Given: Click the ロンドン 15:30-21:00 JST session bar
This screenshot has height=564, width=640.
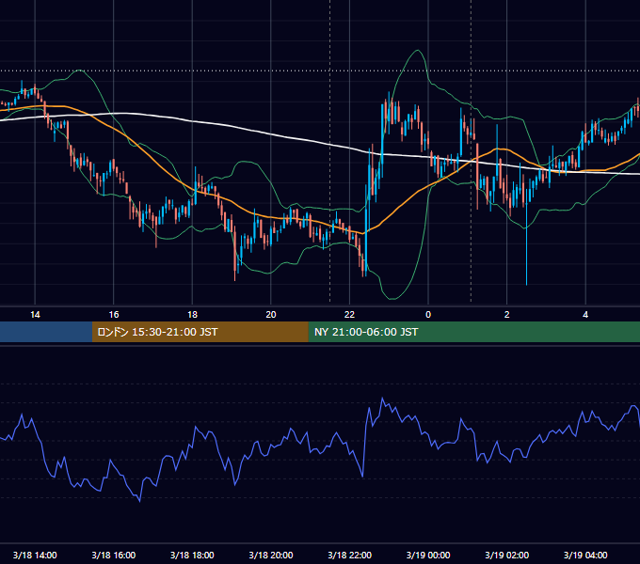Looking at the screenshot, I should 200,332.
